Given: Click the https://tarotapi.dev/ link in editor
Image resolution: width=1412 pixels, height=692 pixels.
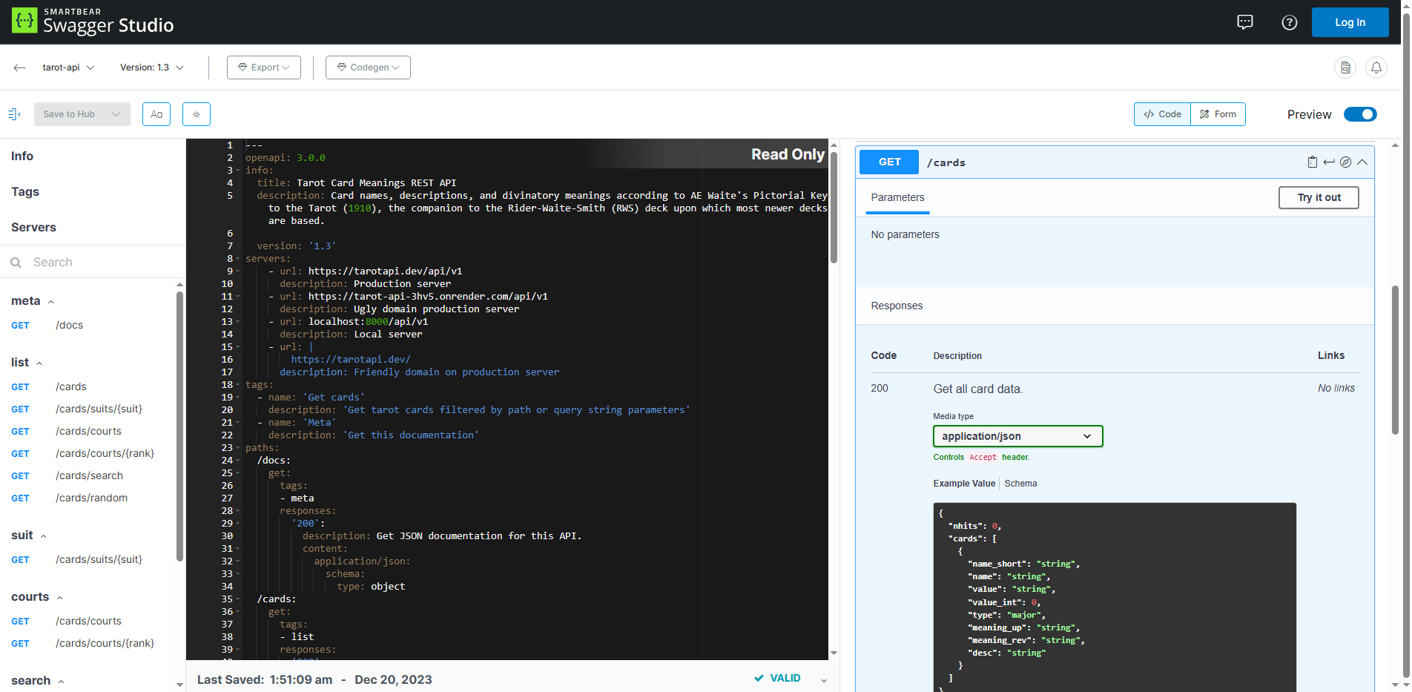Looking at the screenshot, I should (x=351, y=360).
